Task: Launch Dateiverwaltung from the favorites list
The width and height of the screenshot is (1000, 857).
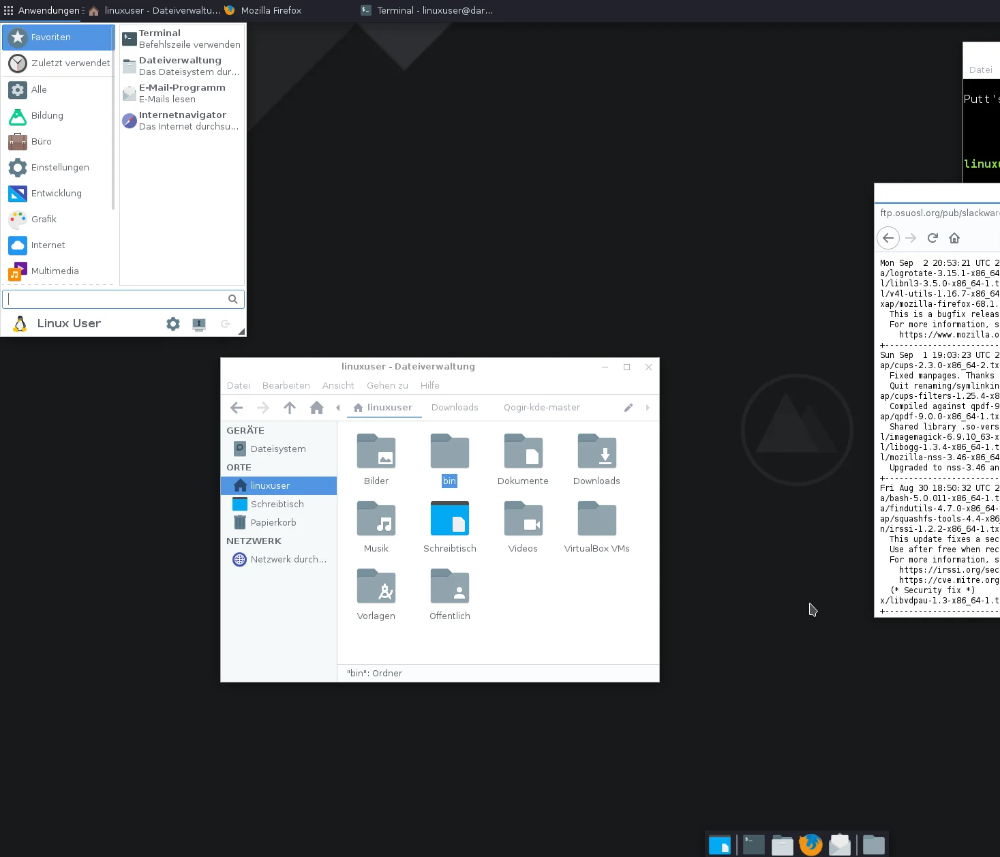Action: [182, 66]
